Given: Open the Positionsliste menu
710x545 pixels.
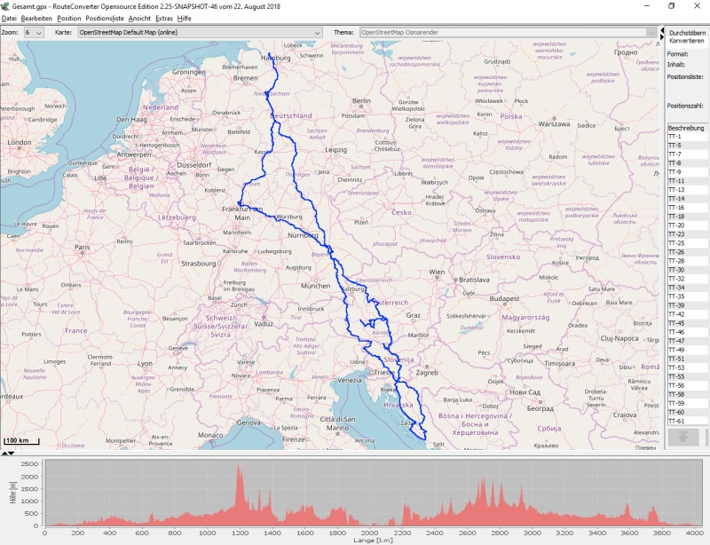Looking at the screenshot, I should point(105,18).
